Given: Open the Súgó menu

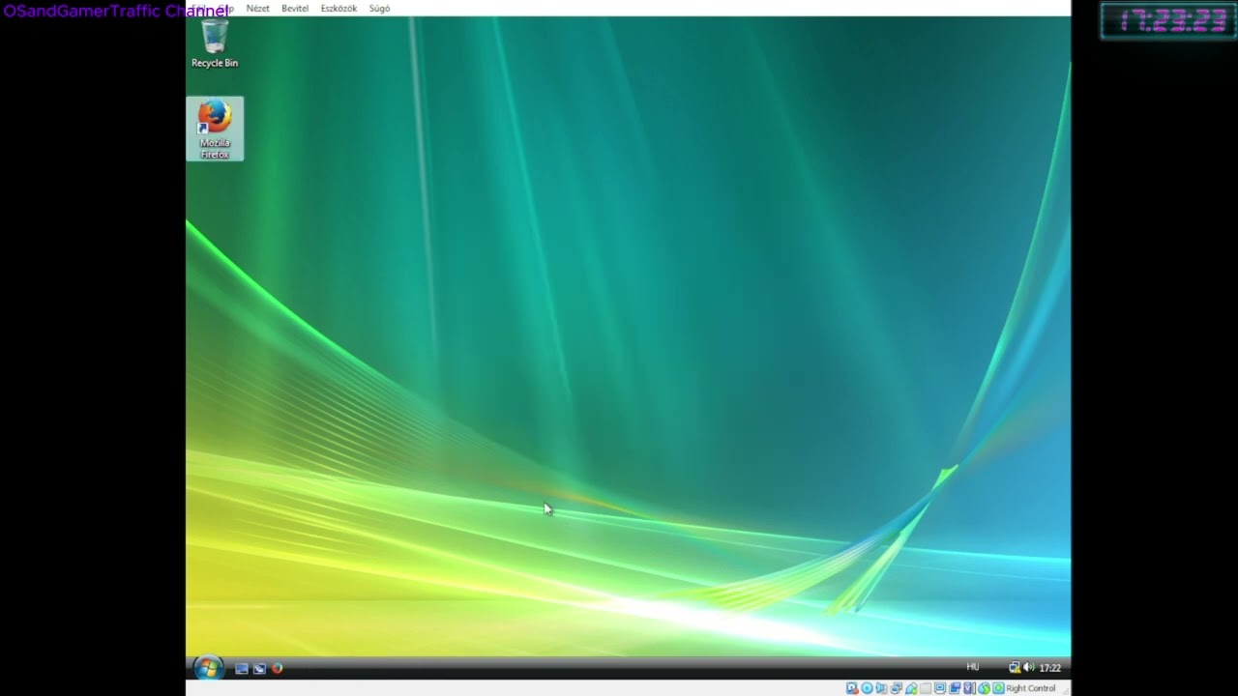Looking at the screenshot, I should 379,9.
